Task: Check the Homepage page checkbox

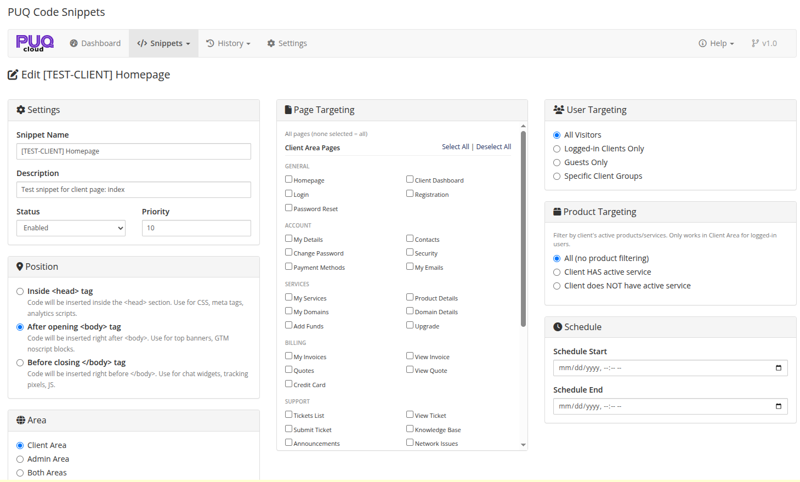Action: pyautogui.click(x=288, y=179)
